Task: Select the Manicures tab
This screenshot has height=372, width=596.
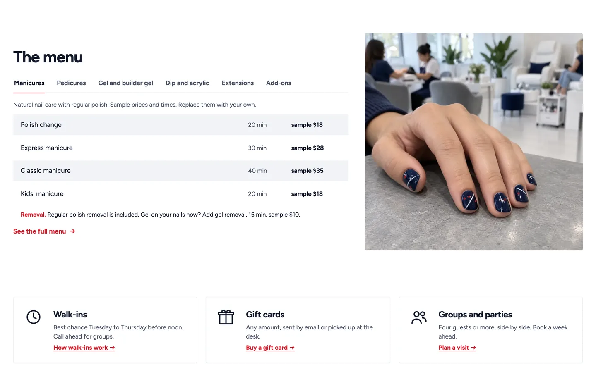Action: coord(29,83)
